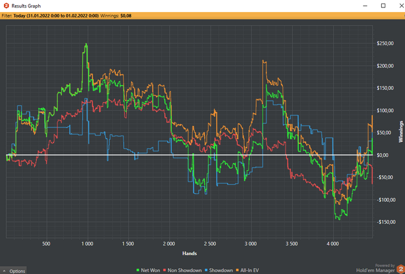Click the 4 000 hands axis label
Image resolution: width=405 pixels, height=274 pixels.
[x=333, y=244]
